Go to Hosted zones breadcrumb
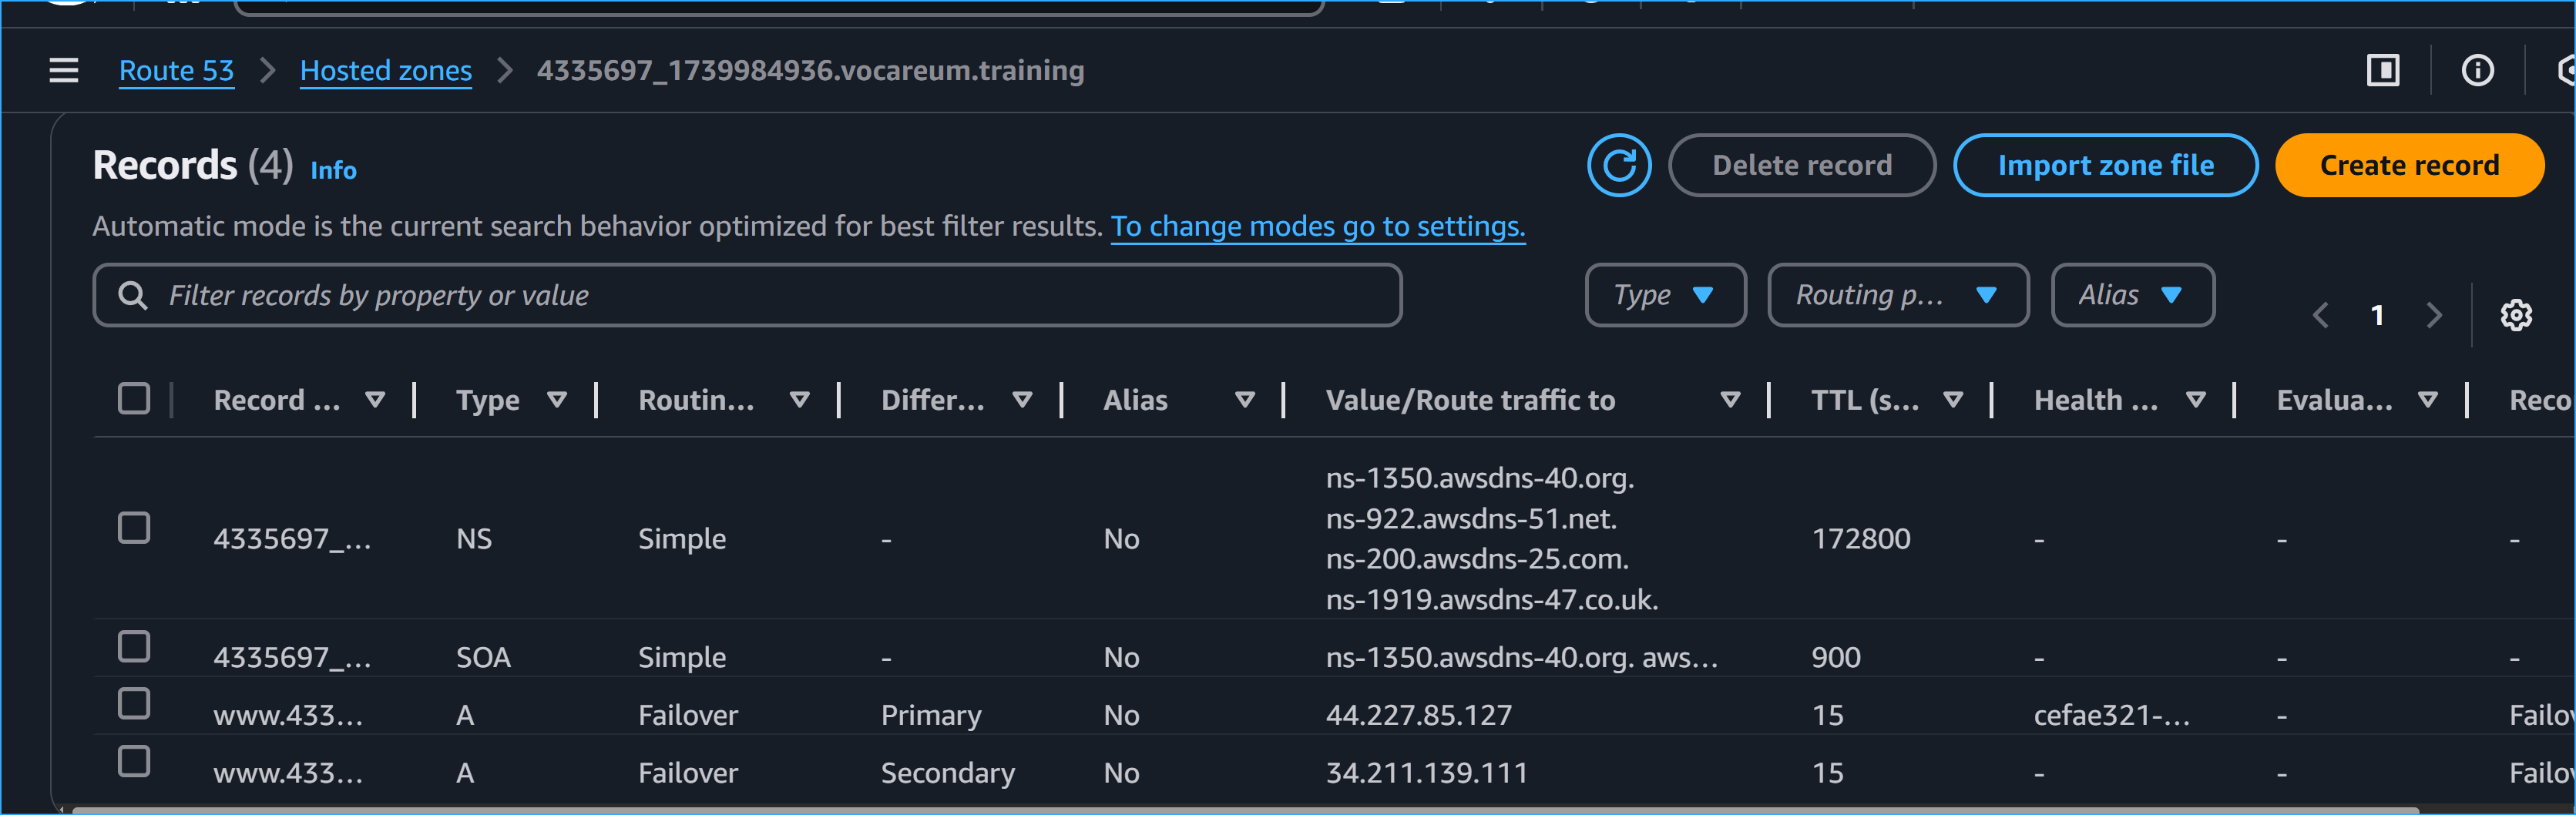2576x815 pixels. 386,70
